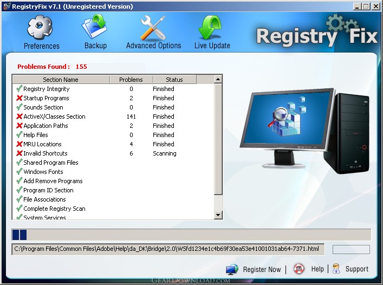383x285 pixels.
Task: Select the Invalid Shortcuts row
Action: (x=113, y=153)
